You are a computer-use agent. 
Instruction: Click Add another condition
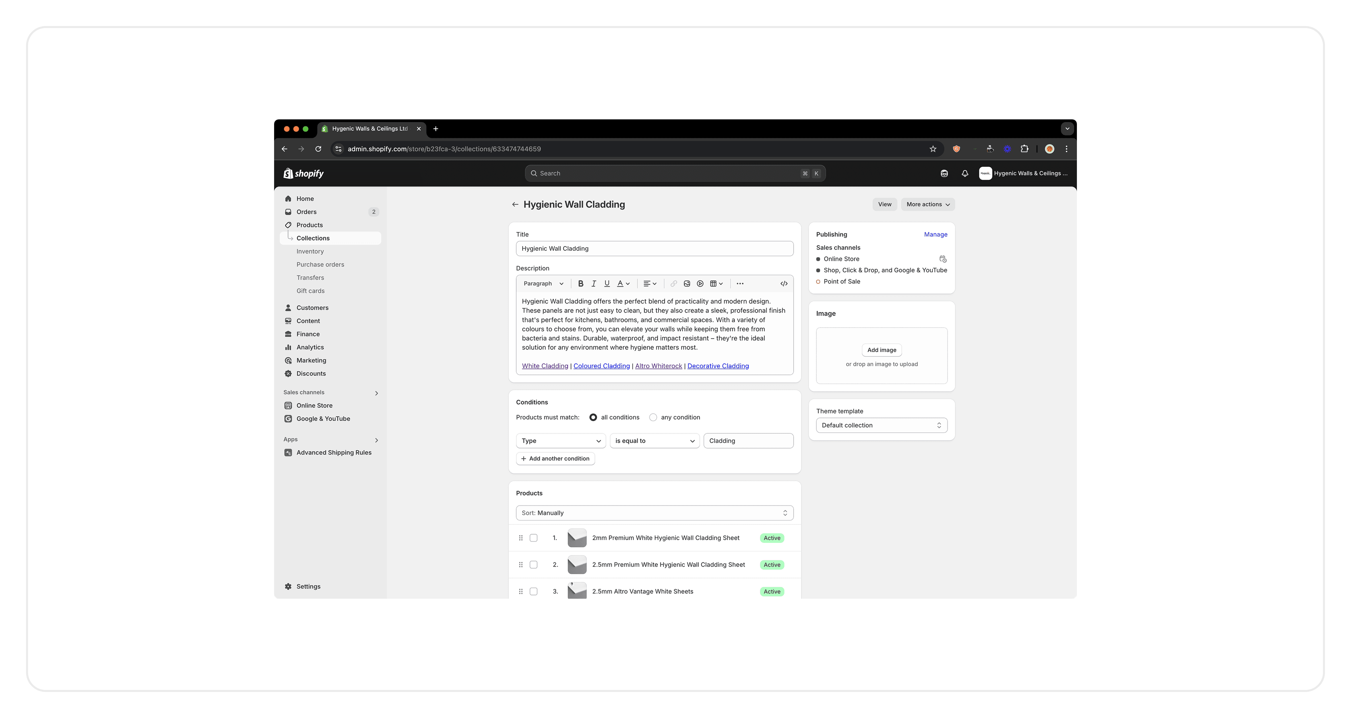[555, 459]
